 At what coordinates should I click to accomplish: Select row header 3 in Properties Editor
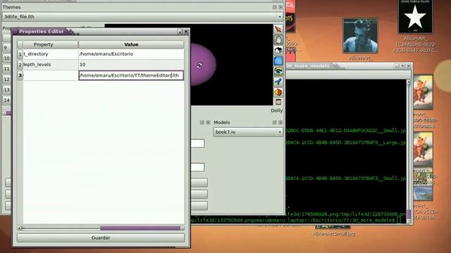[x=20, y=75]
